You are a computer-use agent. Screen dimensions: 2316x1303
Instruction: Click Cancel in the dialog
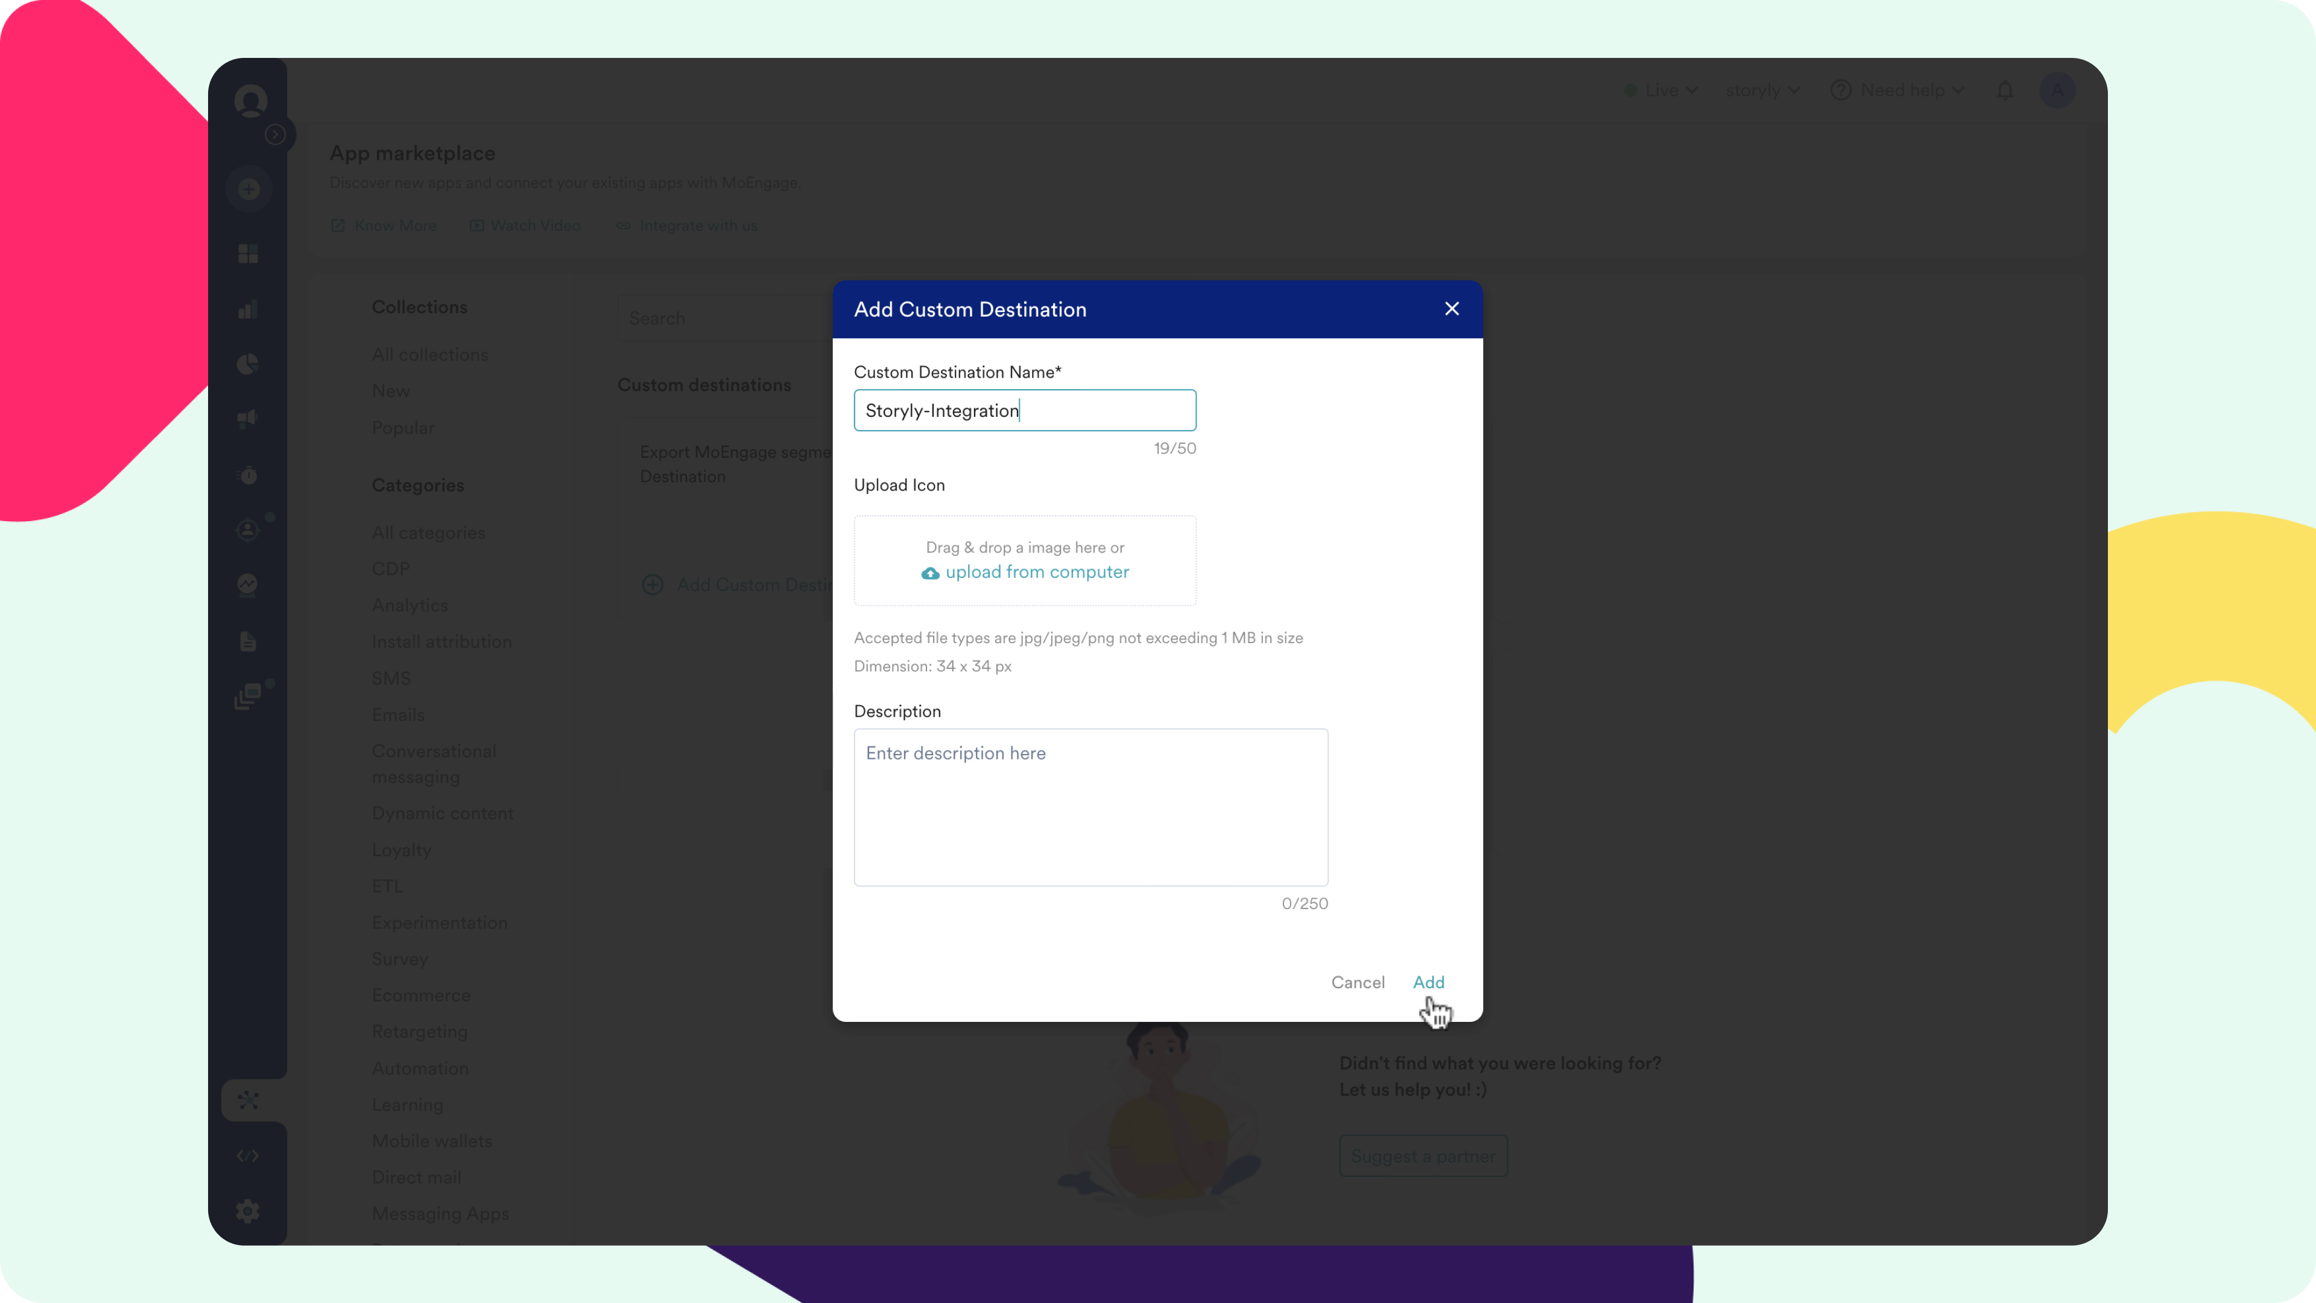pyautogui.click(x=1356, y=982)
